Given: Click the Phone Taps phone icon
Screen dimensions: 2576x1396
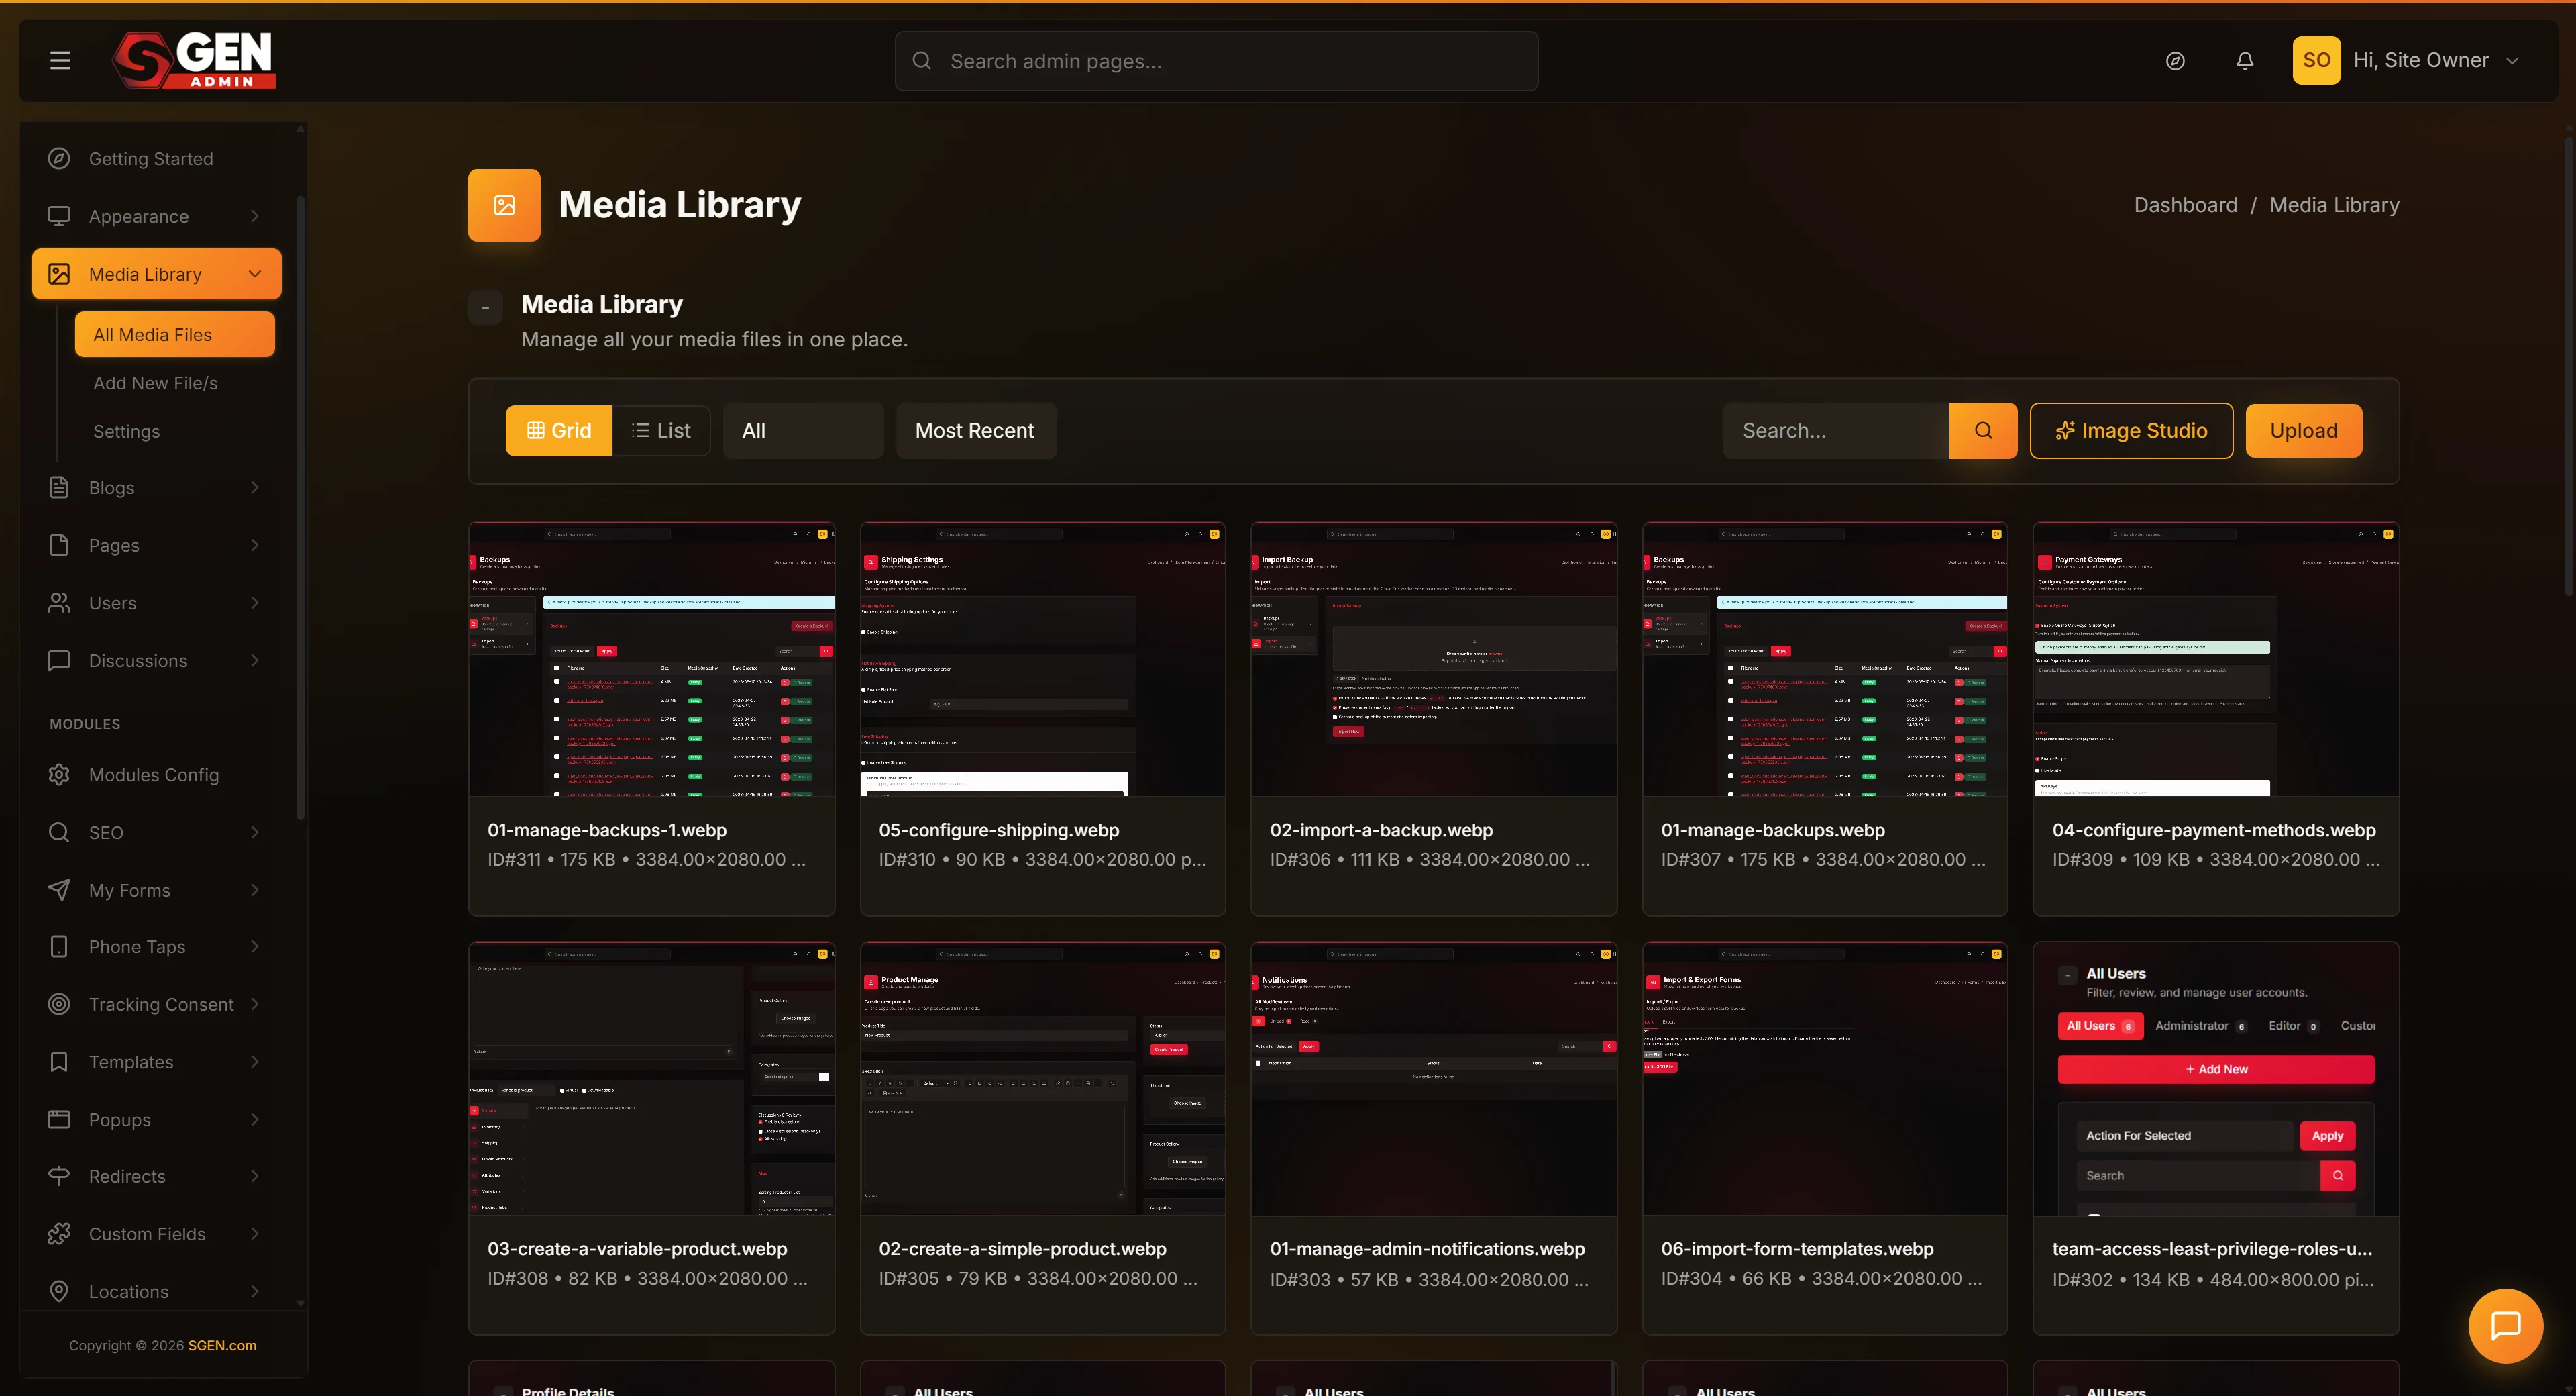Looking at the screenshot, I should click(59, 947).
